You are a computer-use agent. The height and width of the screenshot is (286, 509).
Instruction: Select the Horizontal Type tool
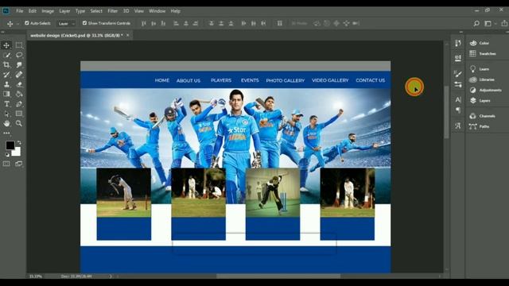pos(6,104)
